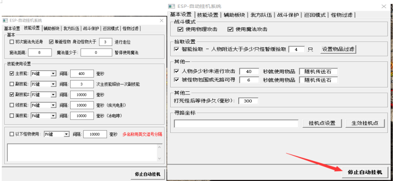
Task: Open 战斗保护 tab in the window showing 拾取设置
Action: click(x=288, y=15)
